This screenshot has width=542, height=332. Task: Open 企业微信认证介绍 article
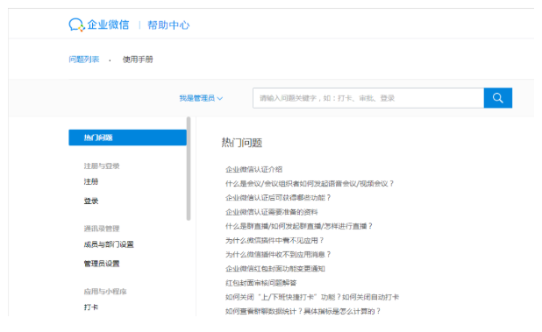253,169
